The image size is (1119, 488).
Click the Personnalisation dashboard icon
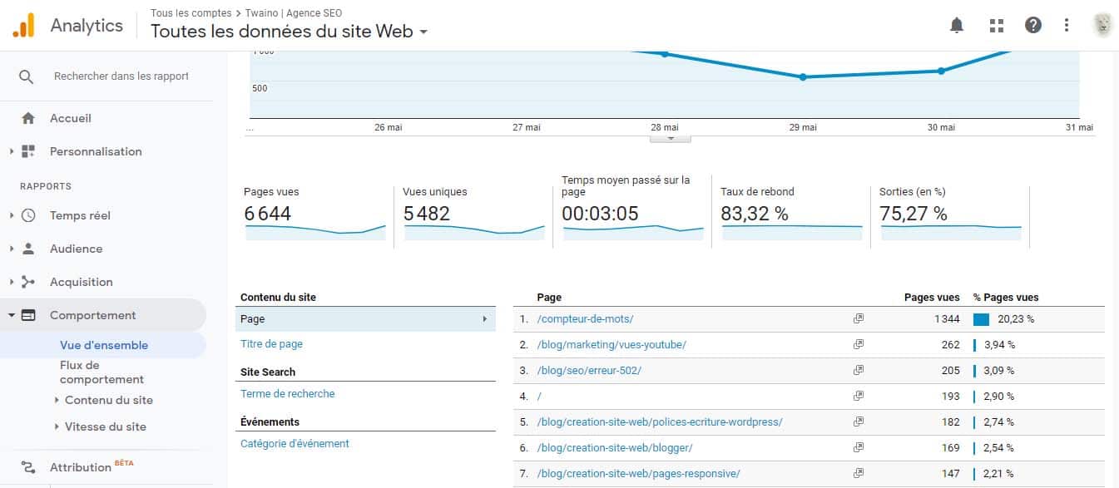click(x=28, y=151)
